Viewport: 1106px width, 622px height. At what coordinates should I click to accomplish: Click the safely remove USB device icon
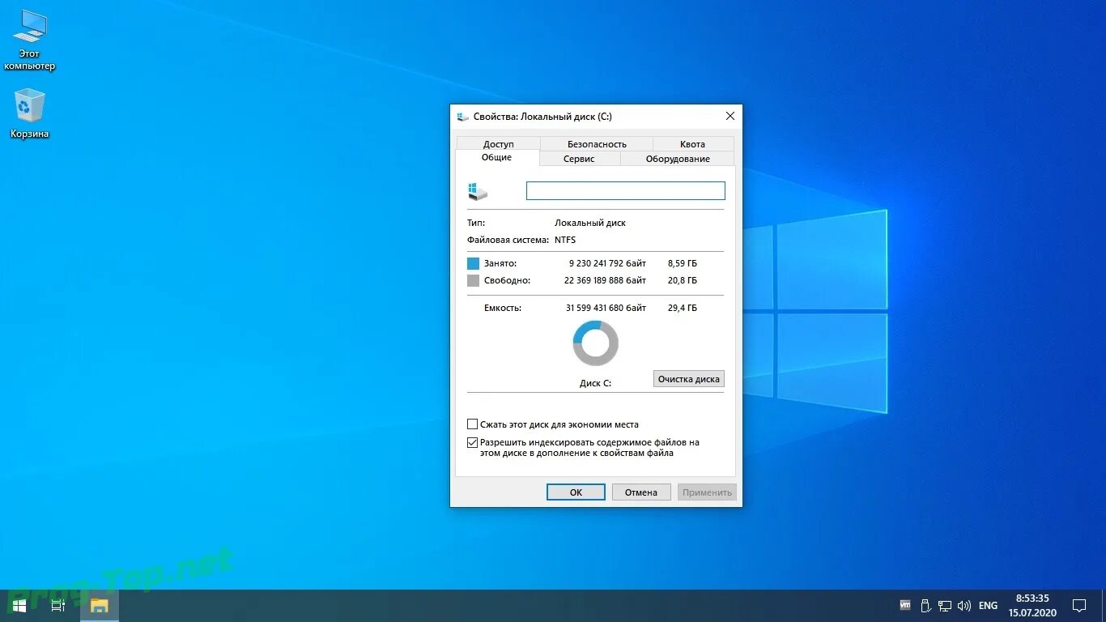[x=925, y=605]
